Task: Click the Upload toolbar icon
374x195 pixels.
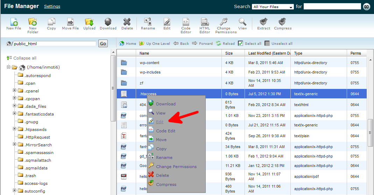Action: pyautogui.click(x=89, y=22)
